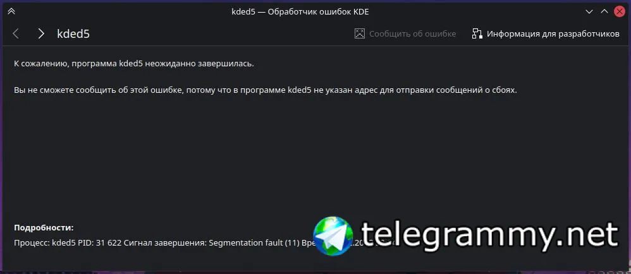Click the sad-face bug report icon
The width and height of the screenshot is (631, 274).
359,33
